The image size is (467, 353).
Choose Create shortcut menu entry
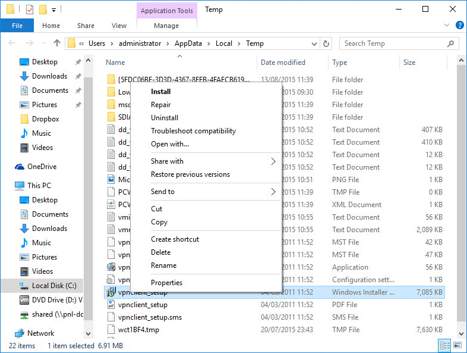pyautogui.click(x=175, y=239)
